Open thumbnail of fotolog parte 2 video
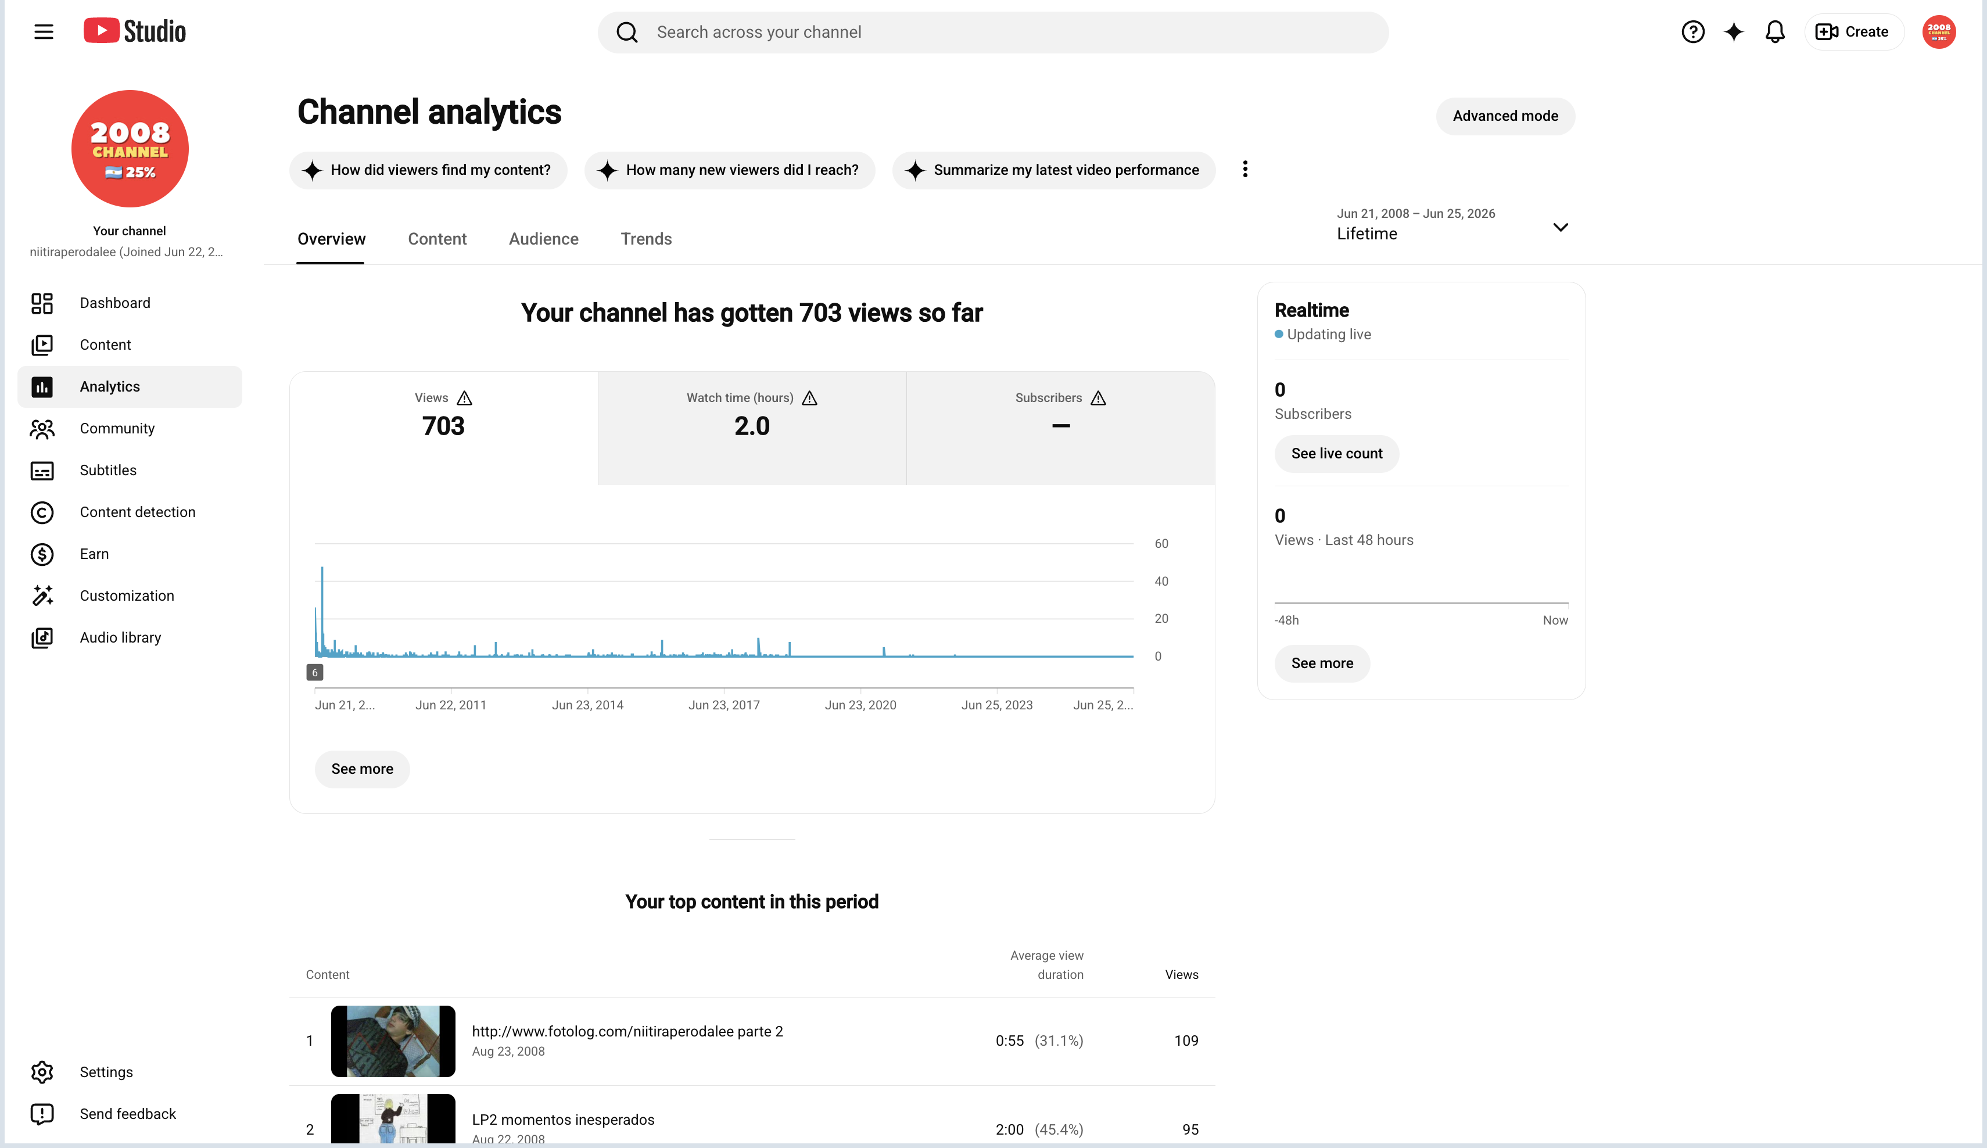 tap(393, 1041)
